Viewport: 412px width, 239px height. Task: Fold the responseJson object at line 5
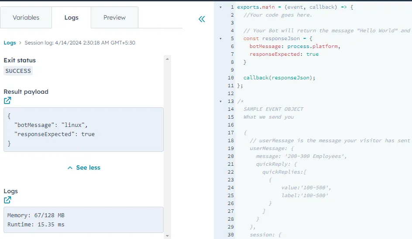[221, 39]
